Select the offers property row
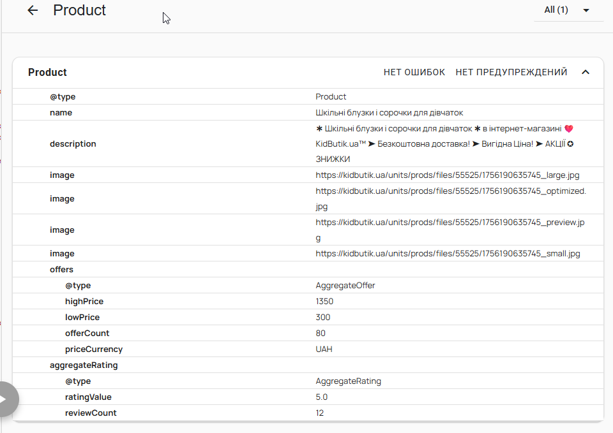Viewport: 613px width, 433px height. [308, 269]
